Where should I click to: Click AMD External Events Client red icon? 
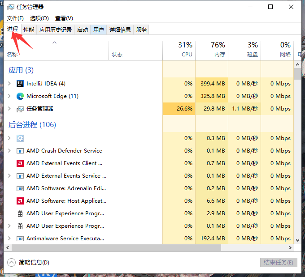tap(20, 163)
